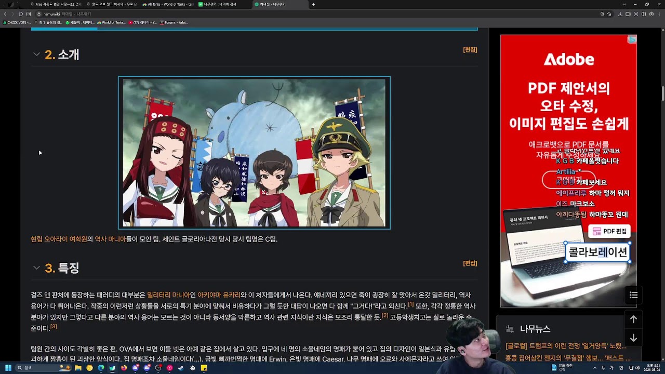Open the yellow sticky notes taskbar icon
The image size is (665, 374).
204,368
